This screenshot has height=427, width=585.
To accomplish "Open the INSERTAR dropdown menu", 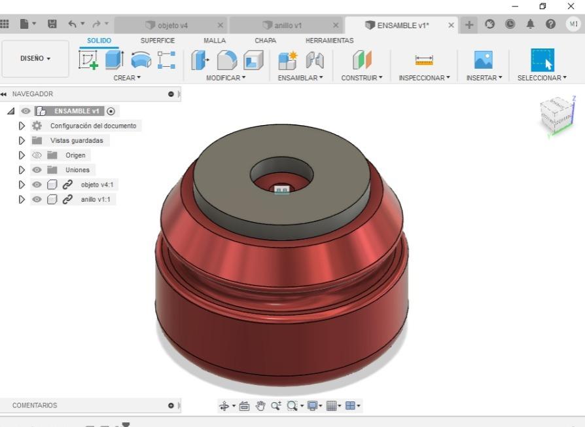I will pyautogui.click(x=484, y=78).
